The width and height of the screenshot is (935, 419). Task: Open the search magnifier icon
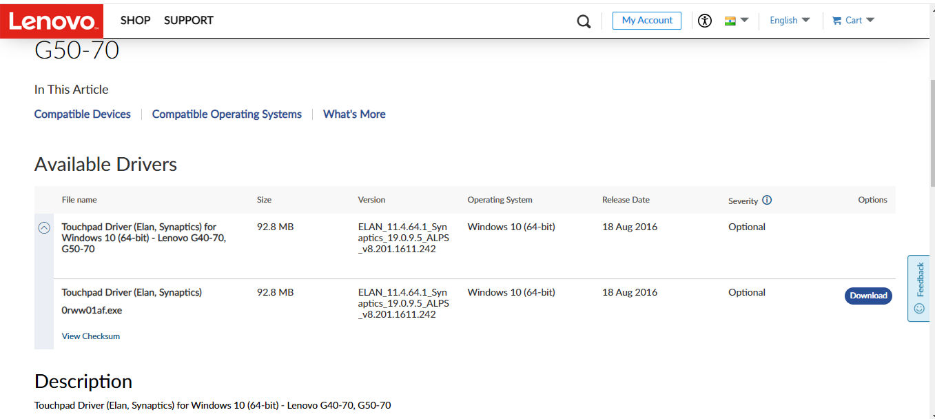[x=584, y=21]
